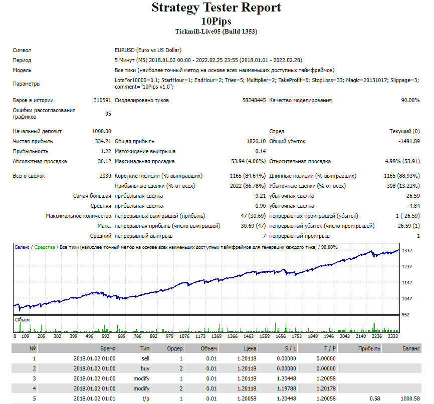Click the 90.00% modelling quality value
This screenshot has width=434, height=404.
coord(410,100)
